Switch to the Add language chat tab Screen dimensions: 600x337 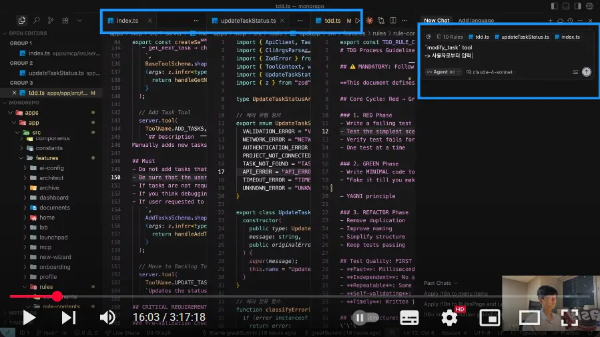click(x=476, y=21)
